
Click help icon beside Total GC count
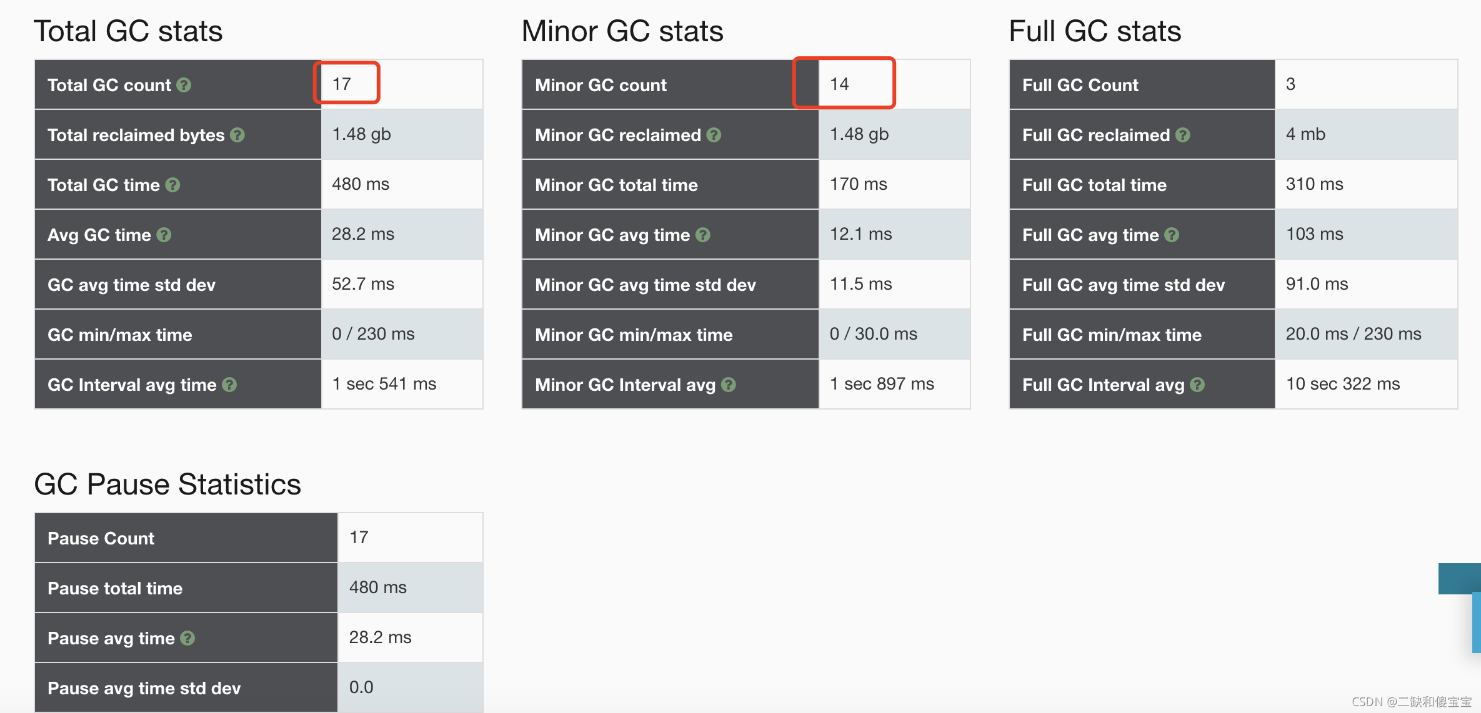[184, 85]
